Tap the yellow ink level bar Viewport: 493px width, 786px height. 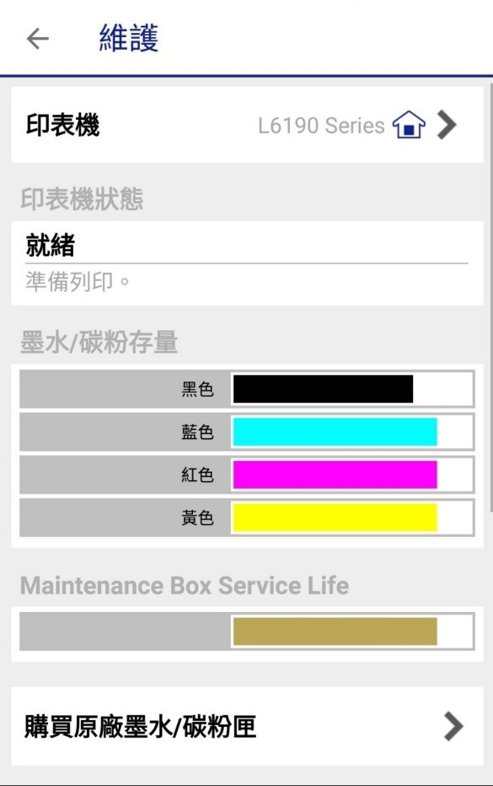pyautogui.click(x=352, y=518)
